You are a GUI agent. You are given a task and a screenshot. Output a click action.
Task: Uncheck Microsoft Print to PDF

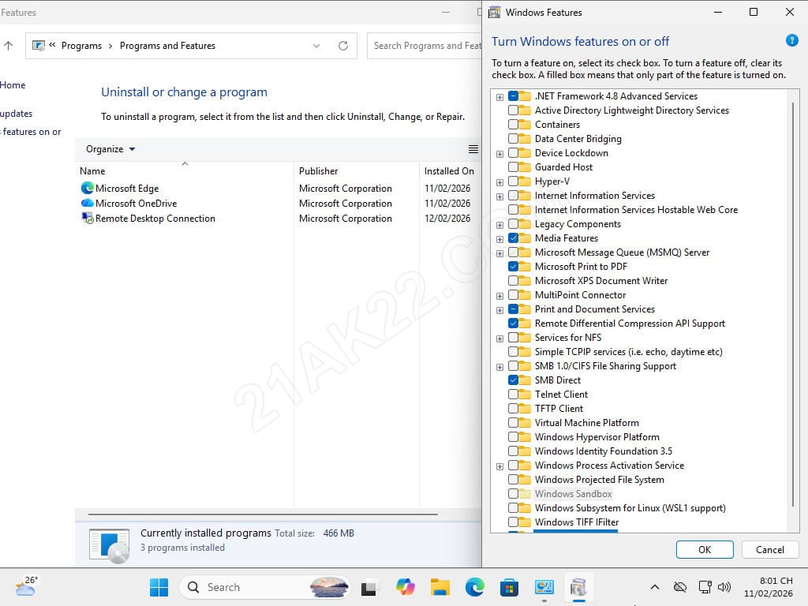click(x=513, y=267)
